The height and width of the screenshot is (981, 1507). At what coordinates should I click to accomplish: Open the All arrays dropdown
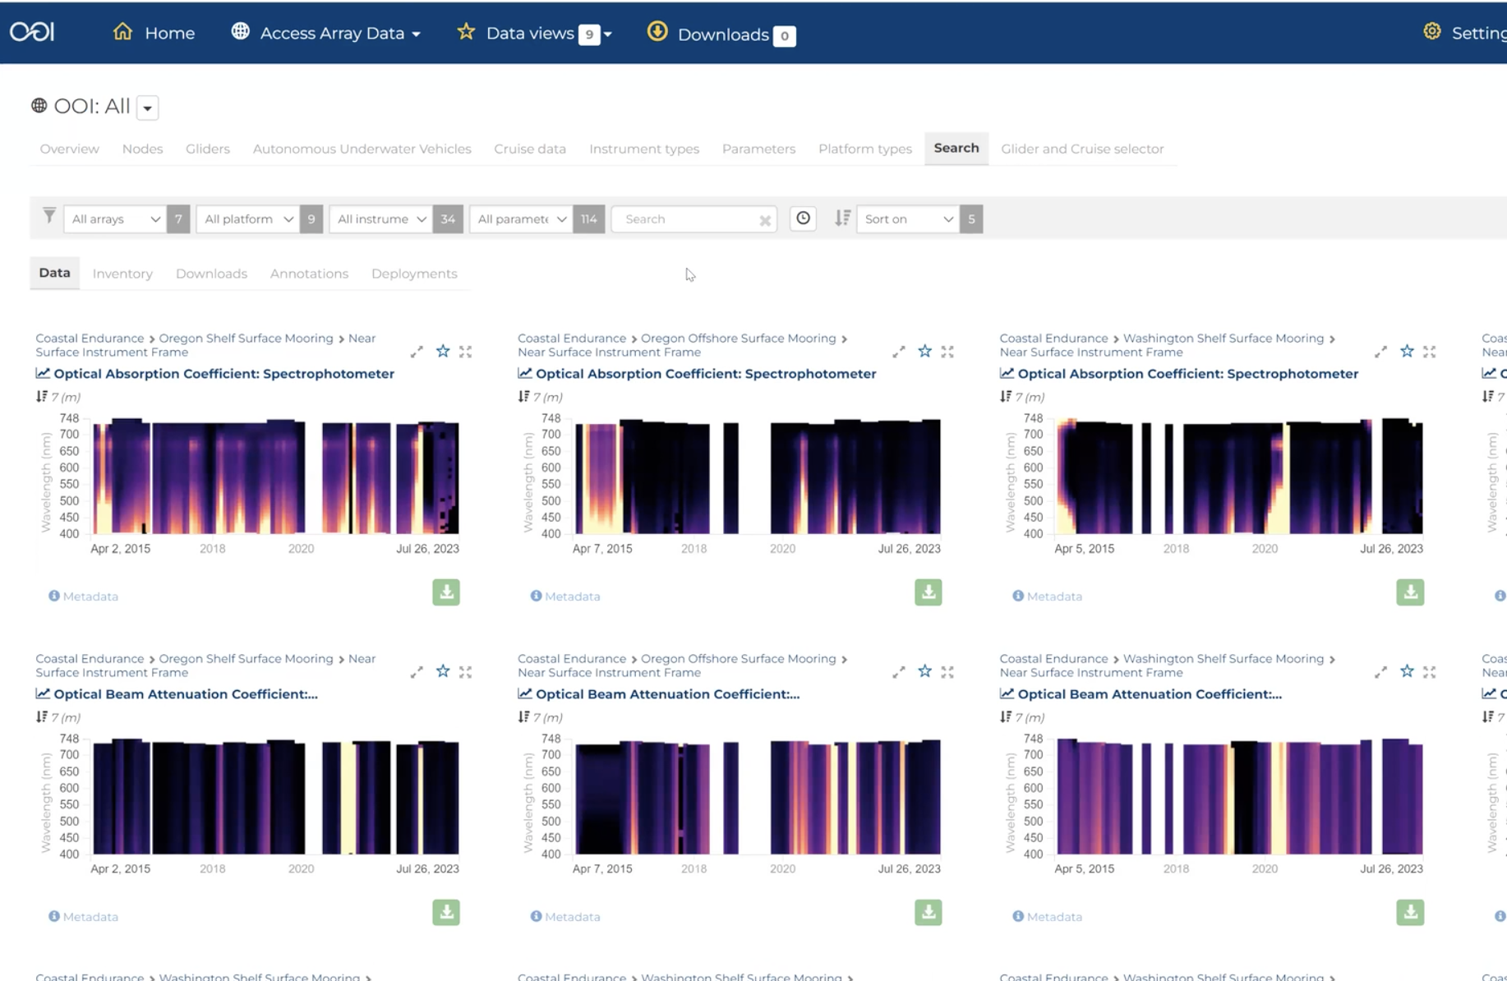(x=114, y=219)
